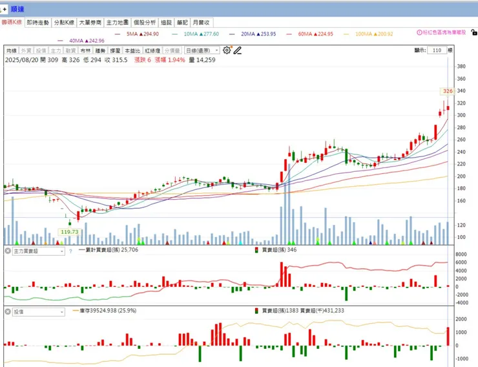This screenshot has height=367, width=478.
Task: Toggle the 外資 overlay button
Action: pos(26,50)
